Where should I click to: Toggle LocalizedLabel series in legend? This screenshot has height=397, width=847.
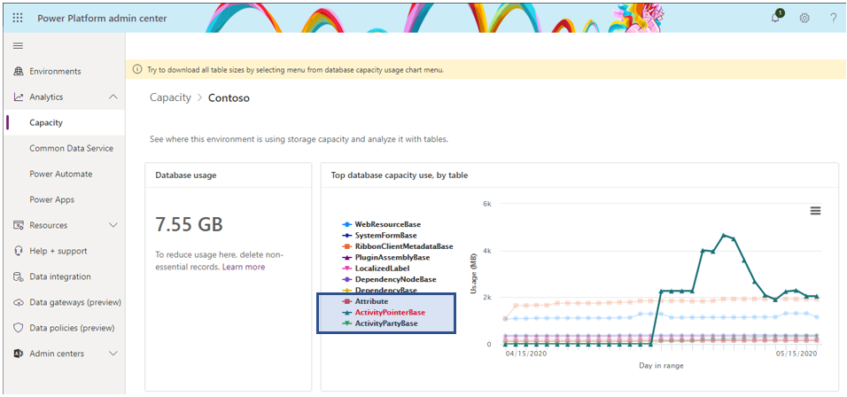(376, 269)
